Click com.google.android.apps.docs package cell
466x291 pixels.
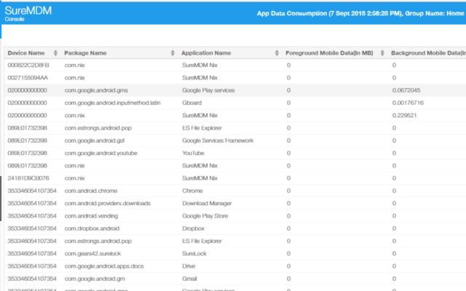pyautogui.click(x=104, y=266)
